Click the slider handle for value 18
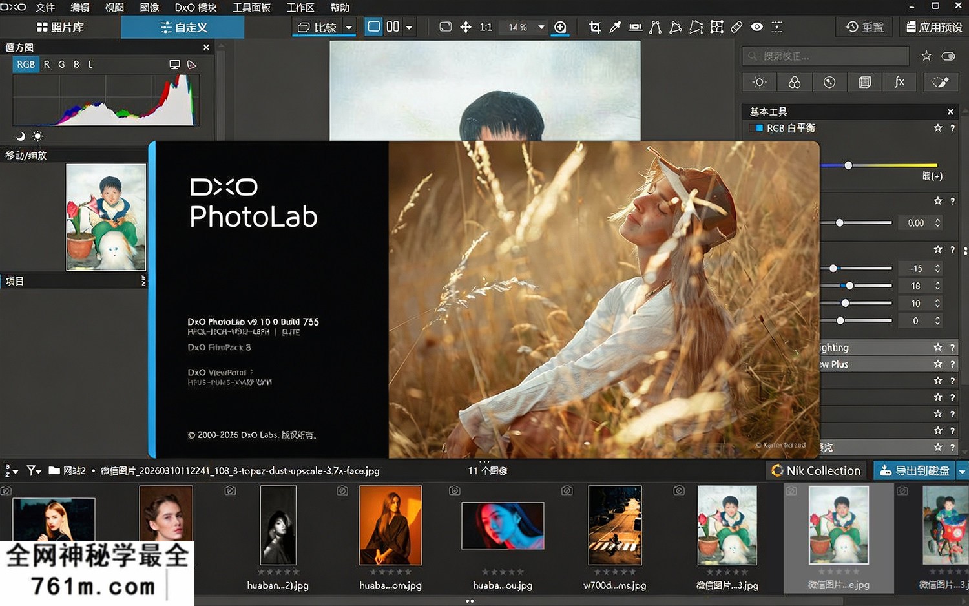 pyautogui.click(x=849, y=286)
